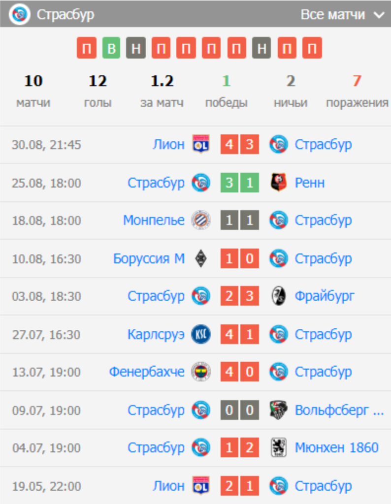This screenshot has width=391, height=504.
Task: Select the победы statistic
Action: click(x=226, y=91)
